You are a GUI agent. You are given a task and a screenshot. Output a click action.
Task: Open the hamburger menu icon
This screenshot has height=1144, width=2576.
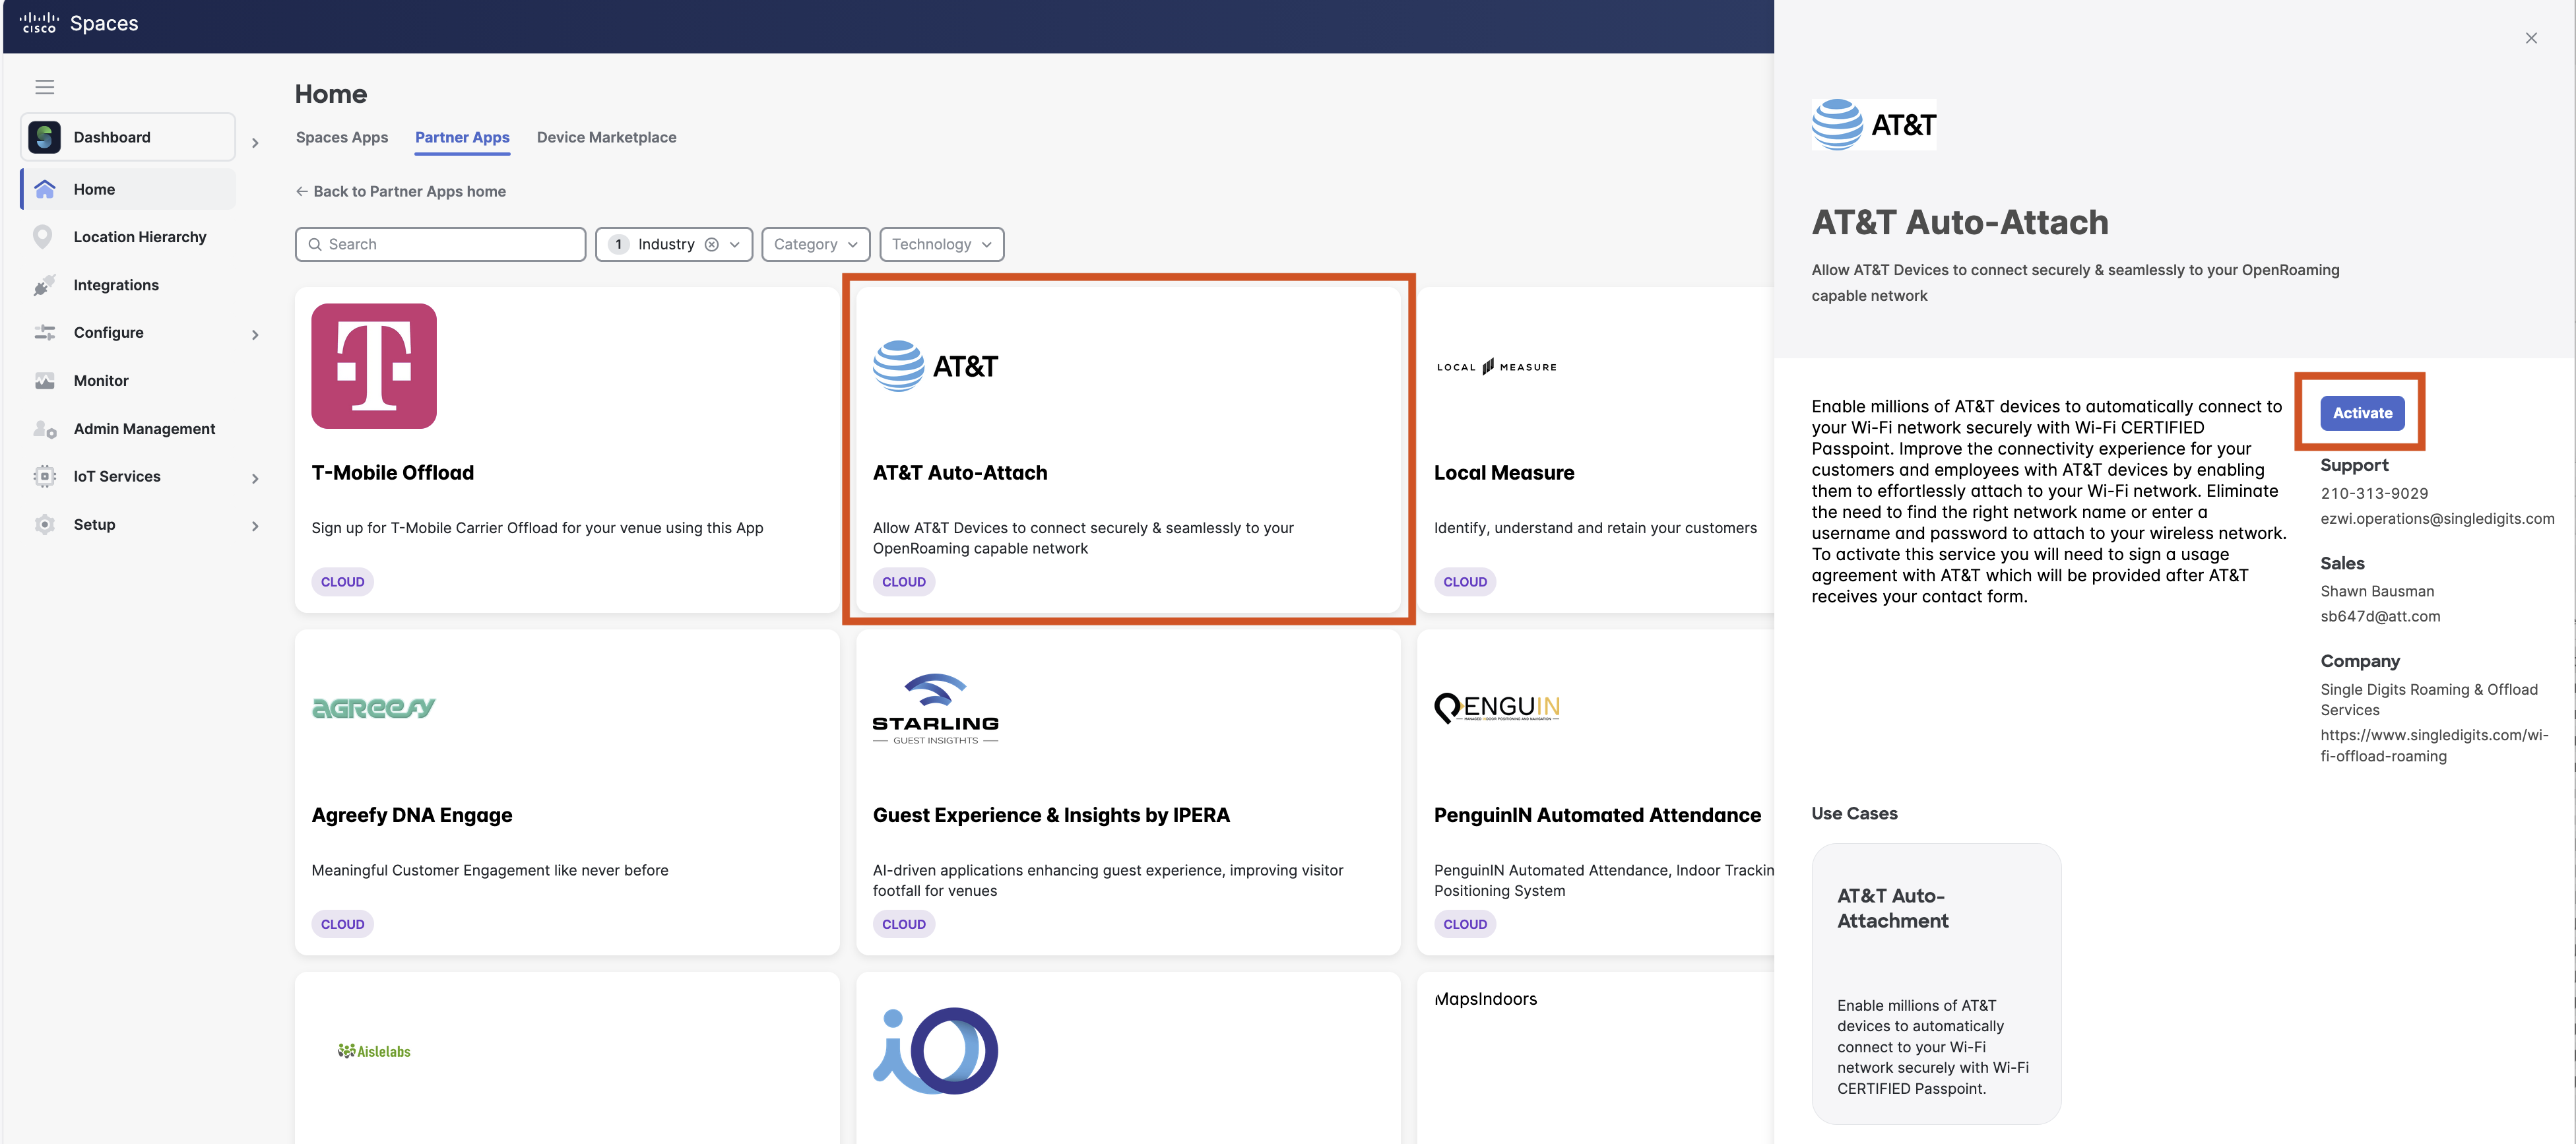pyautogui.click(x=44, y=87)
